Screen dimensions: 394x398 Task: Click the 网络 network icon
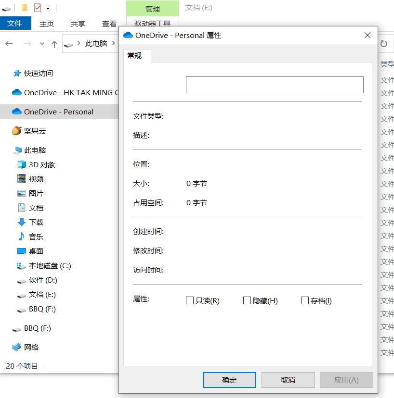17,347
